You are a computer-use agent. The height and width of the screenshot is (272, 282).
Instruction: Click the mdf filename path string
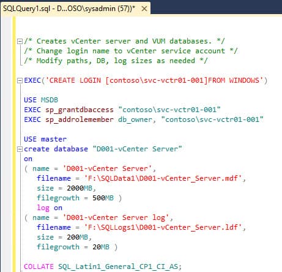pos(163,178)
